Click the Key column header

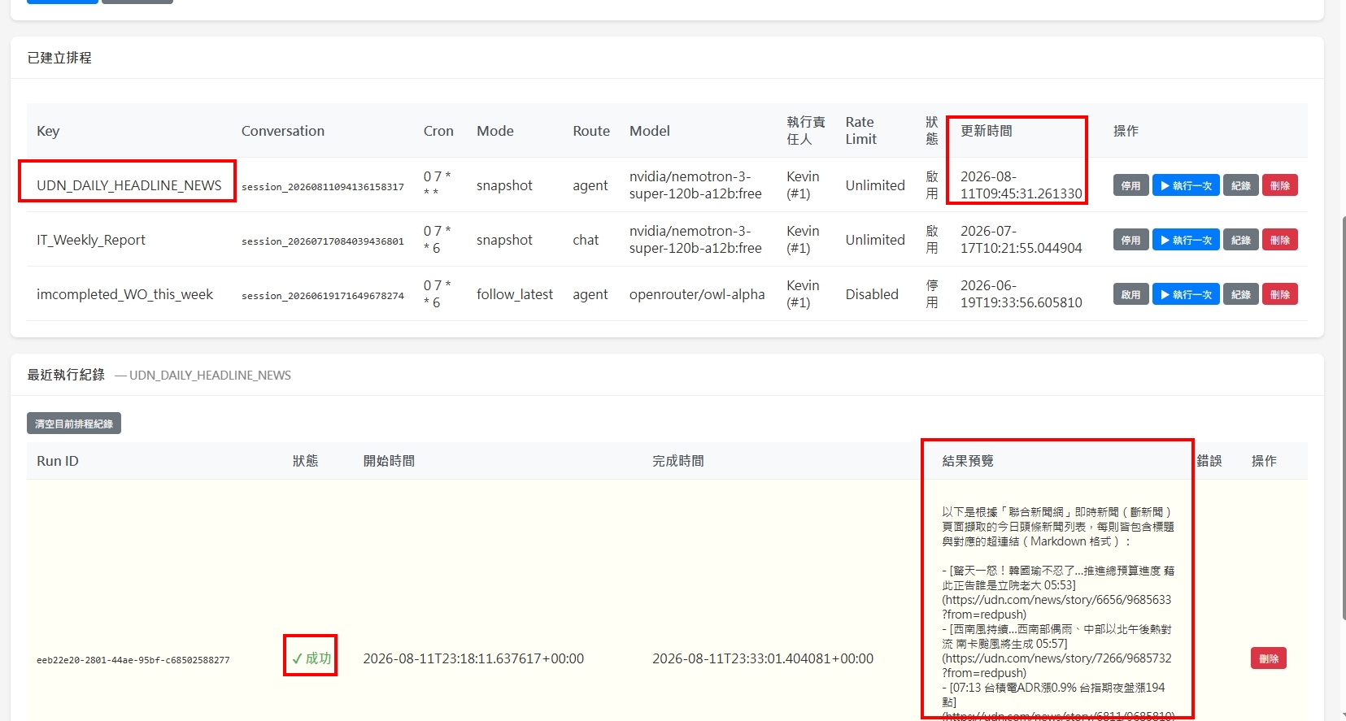[48, 131]
